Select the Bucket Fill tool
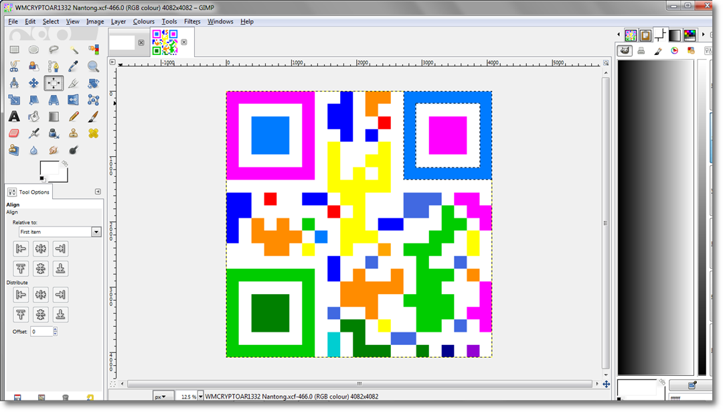Screen dimensions: 723x412 [x=33, y=117]
